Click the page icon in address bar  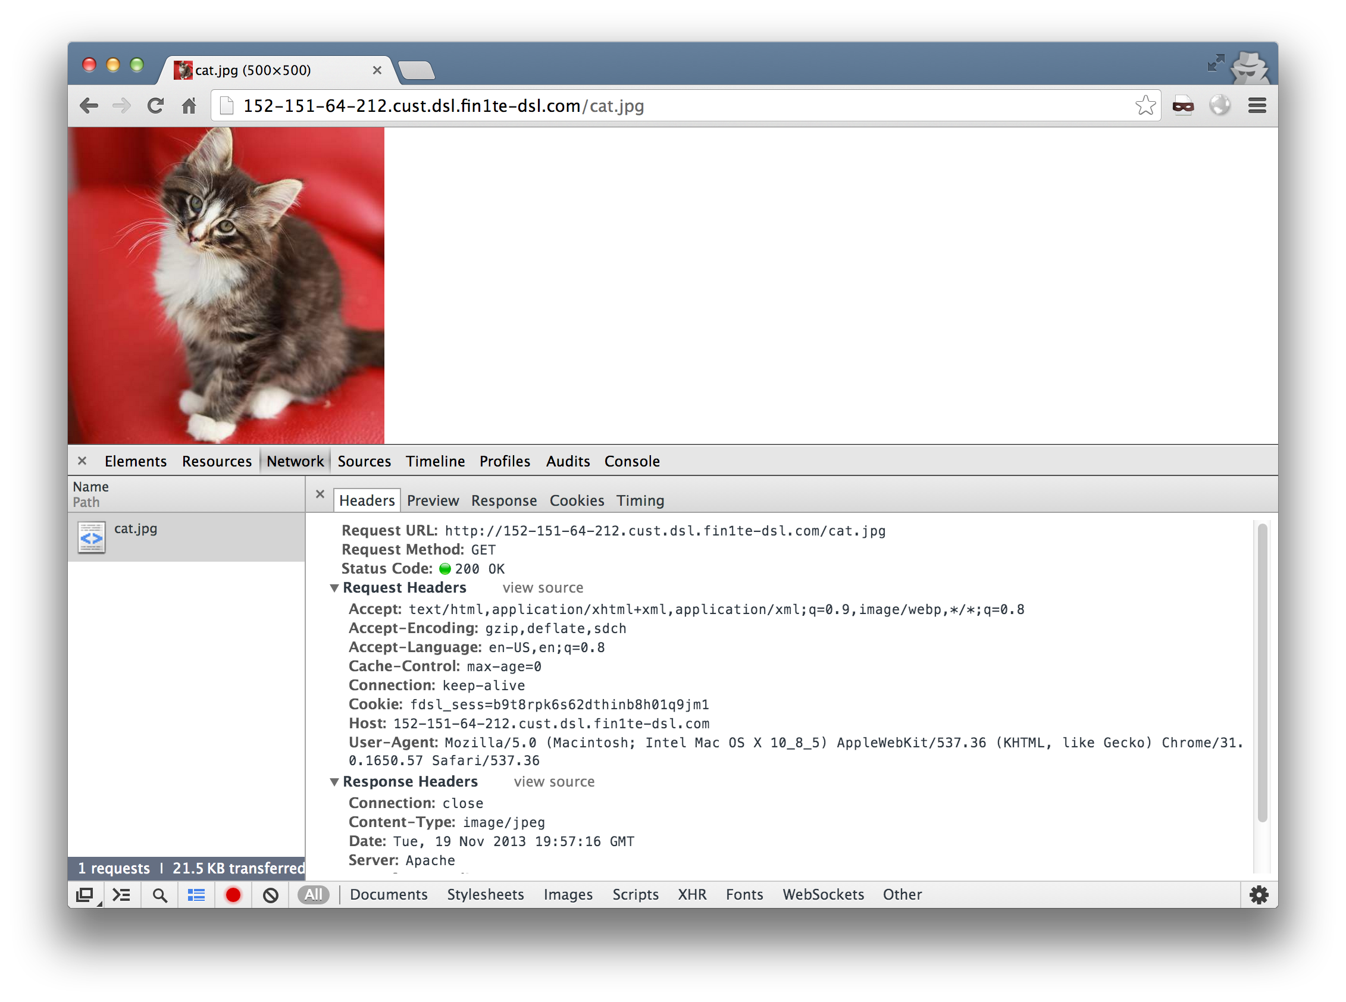coord(227,105)
